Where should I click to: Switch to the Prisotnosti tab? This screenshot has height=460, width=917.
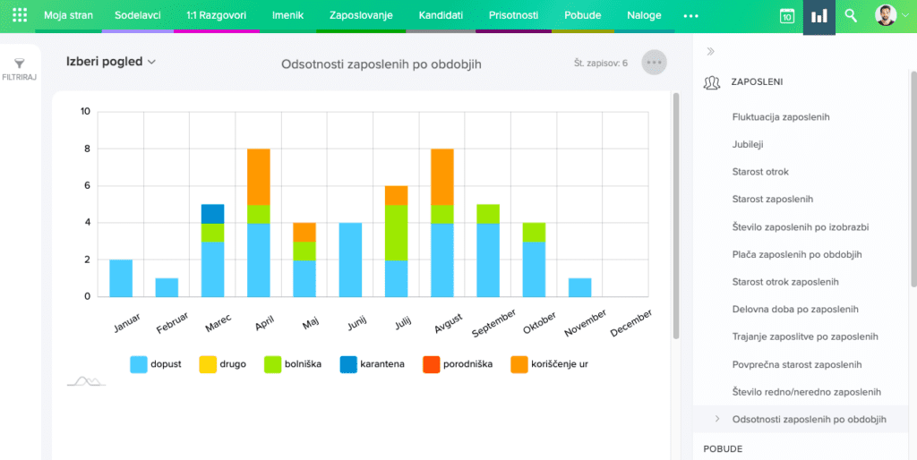click(513, 16)
